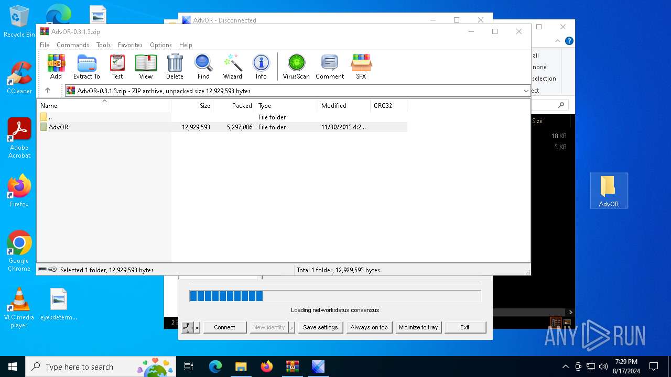Sort by the Modified column header
Image resolution: width=671 pixels, height=377 pixels.
[344, 105]
